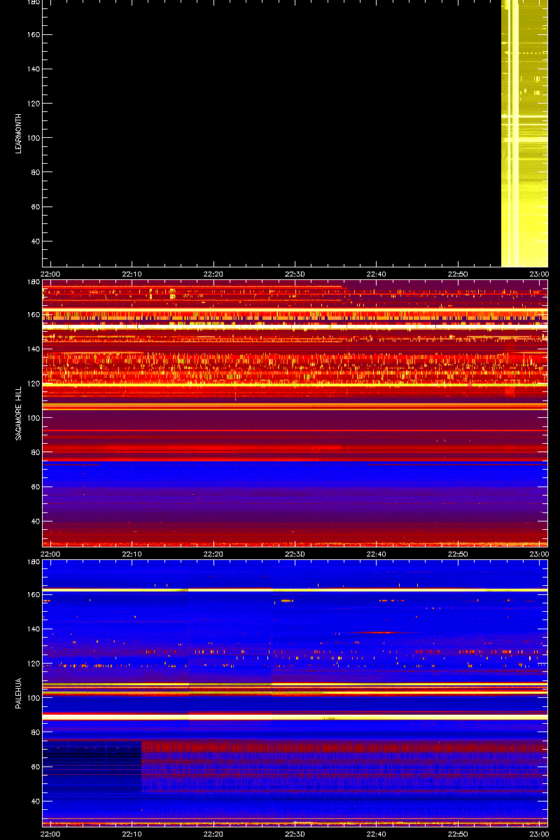Click the 60 frequency tick on Learmonth axis
The image size is (560, 840).
(x=36, y=207)
